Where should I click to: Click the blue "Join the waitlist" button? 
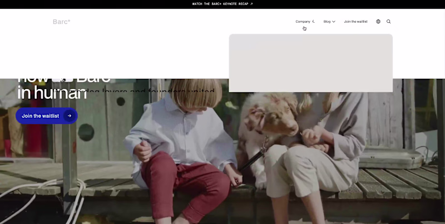tap(47, 116)
